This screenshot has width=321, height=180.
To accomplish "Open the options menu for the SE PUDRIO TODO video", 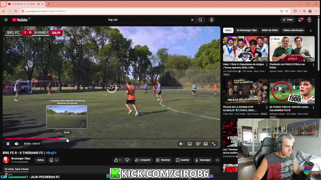I will pos(313,107).
